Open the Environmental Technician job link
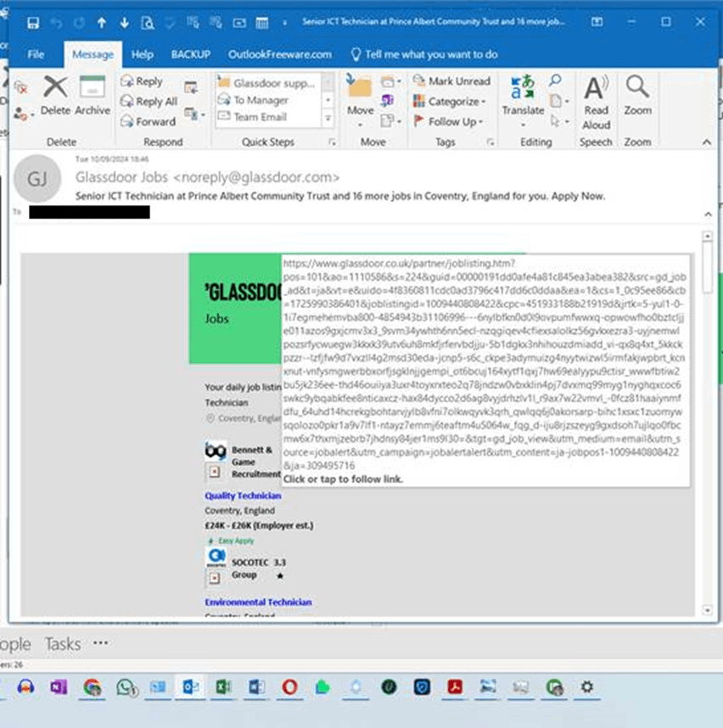The image size is (723, 728). [258, 602]
